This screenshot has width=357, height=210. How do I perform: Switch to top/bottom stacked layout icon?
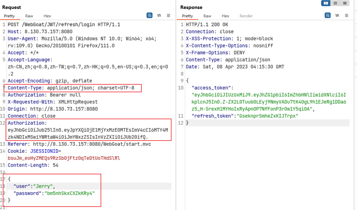click(x=335, y=3)
